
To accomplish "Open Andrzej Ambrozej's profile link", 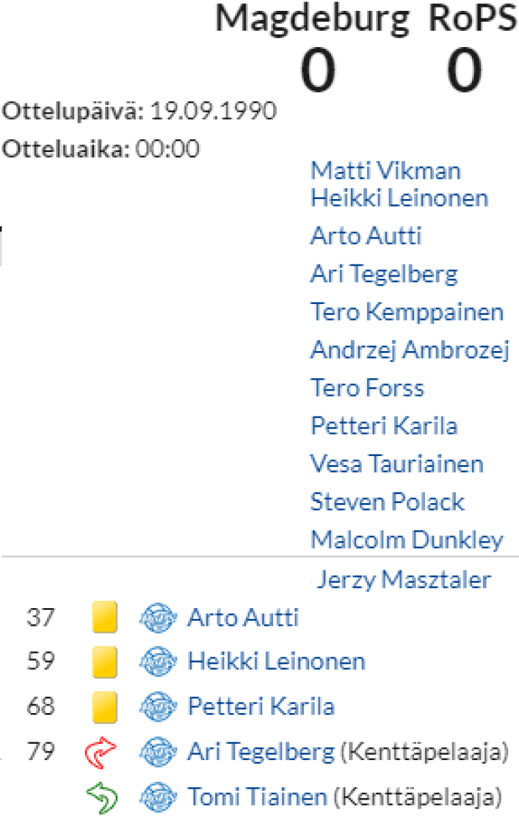I will (x=409, y=350).
